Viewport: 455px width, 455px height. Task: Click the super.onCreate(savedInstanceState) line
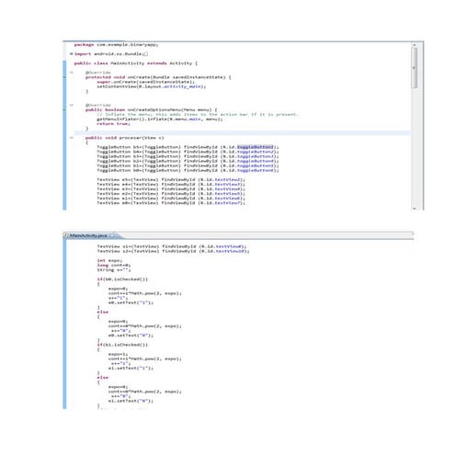click(x=145, y=82)
